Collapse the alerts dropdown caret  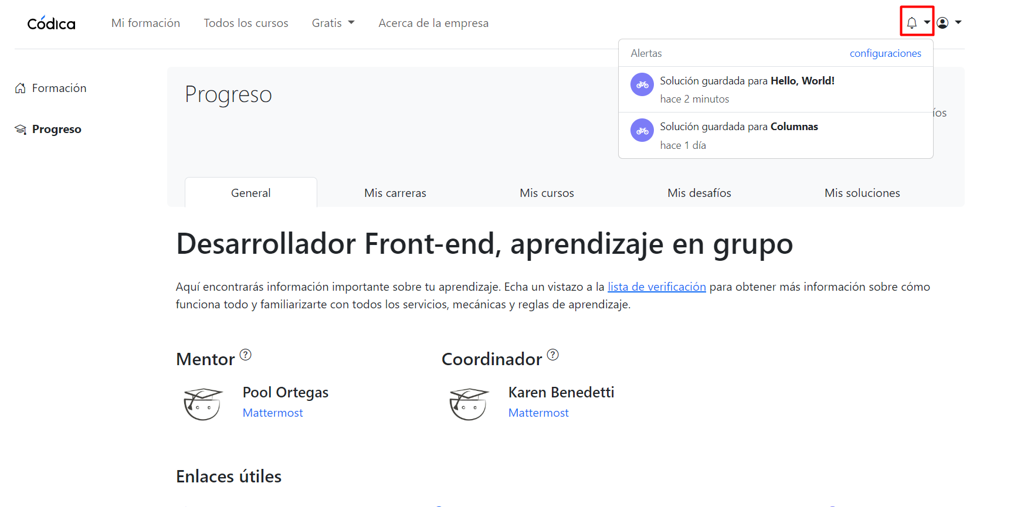(927, 22)
